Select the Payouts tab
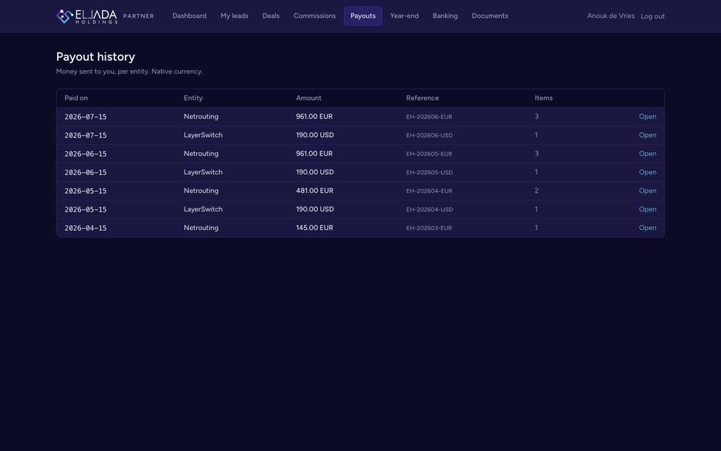Viewport: 721px width, 451px height. pyautogui.click(x=363, y=16)
